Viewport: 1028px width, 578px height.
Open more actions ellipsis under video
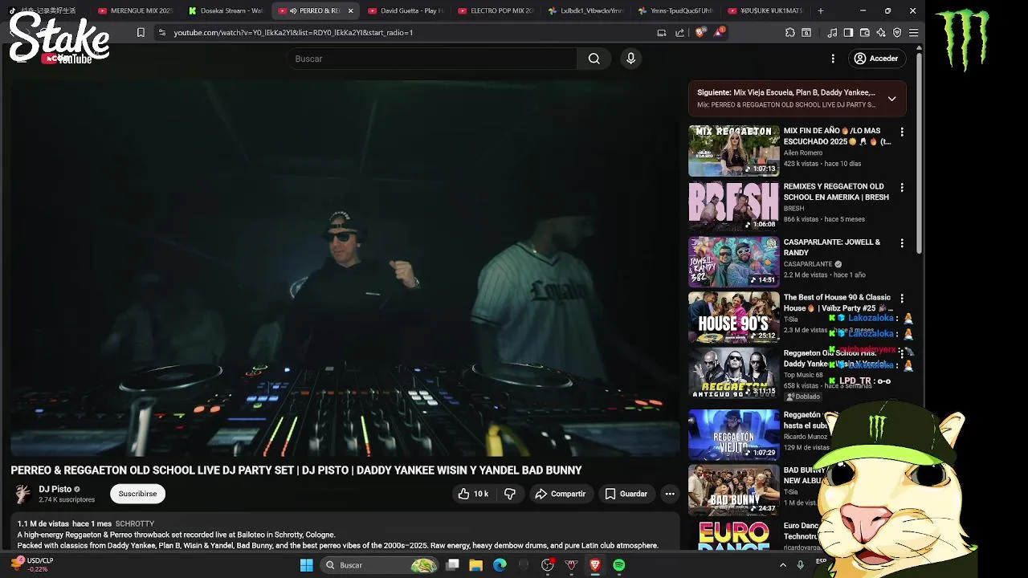click(670, 494)
